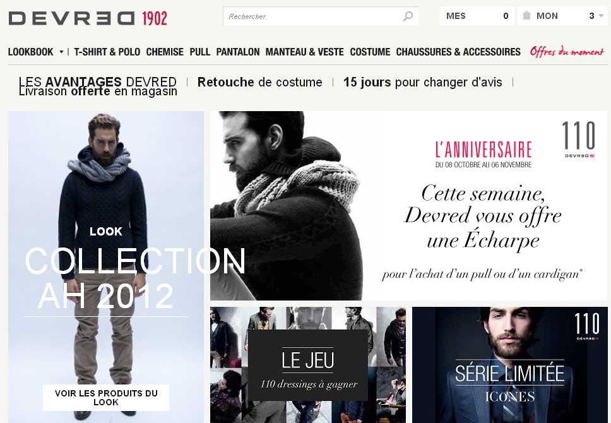Expand the MON cart dropdown arrow
611x423 pixels.
click(601, 16)
